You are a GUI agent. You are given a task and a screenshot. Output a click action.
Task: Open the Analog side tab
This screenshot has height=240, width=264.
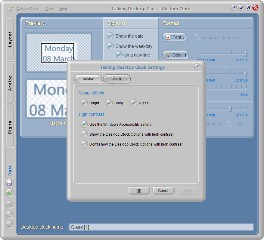pos(10,83)
